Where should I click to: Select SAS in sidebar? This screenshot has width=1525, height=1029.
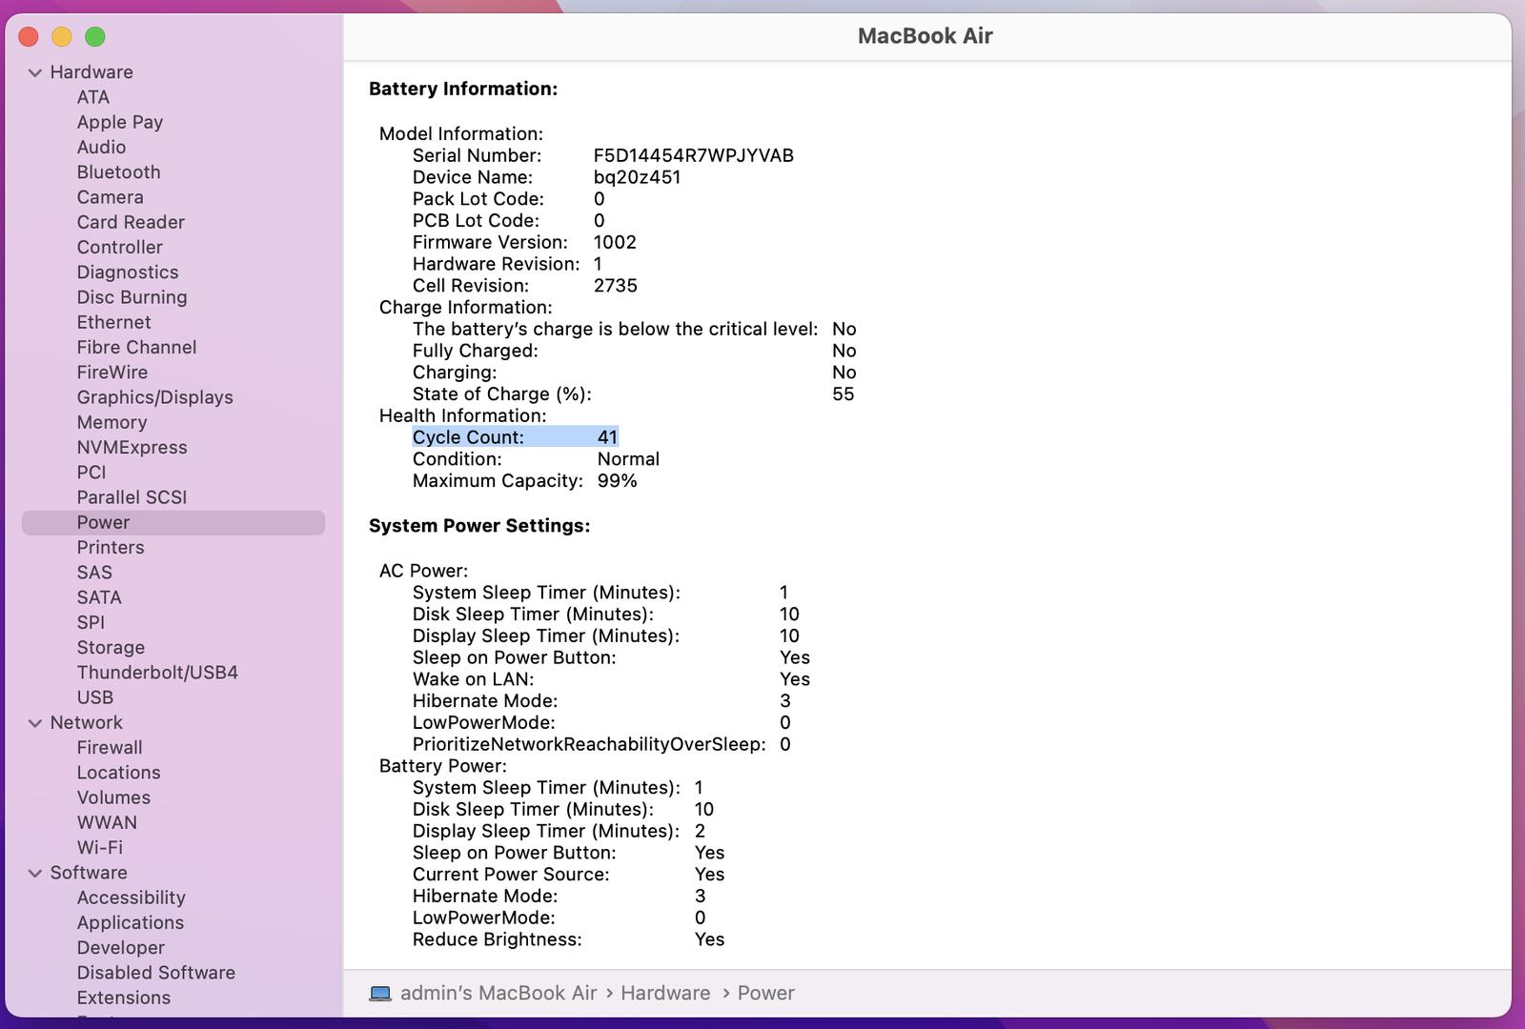[94, 573]
